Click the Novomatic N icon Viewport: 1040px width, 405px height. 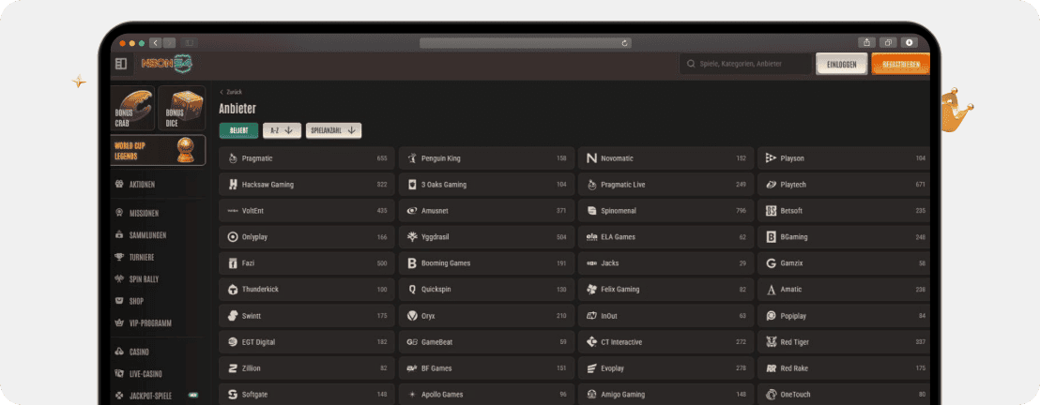pyautogui.click(x=591, y=158)
